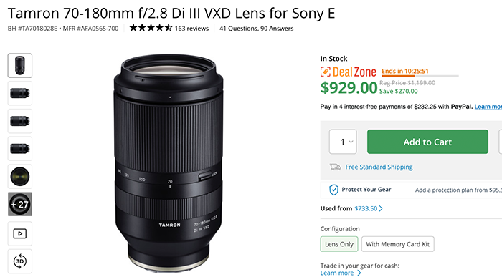Open PayPal Learn more link
Screen dimensions: 502x277
click(488, 107)
